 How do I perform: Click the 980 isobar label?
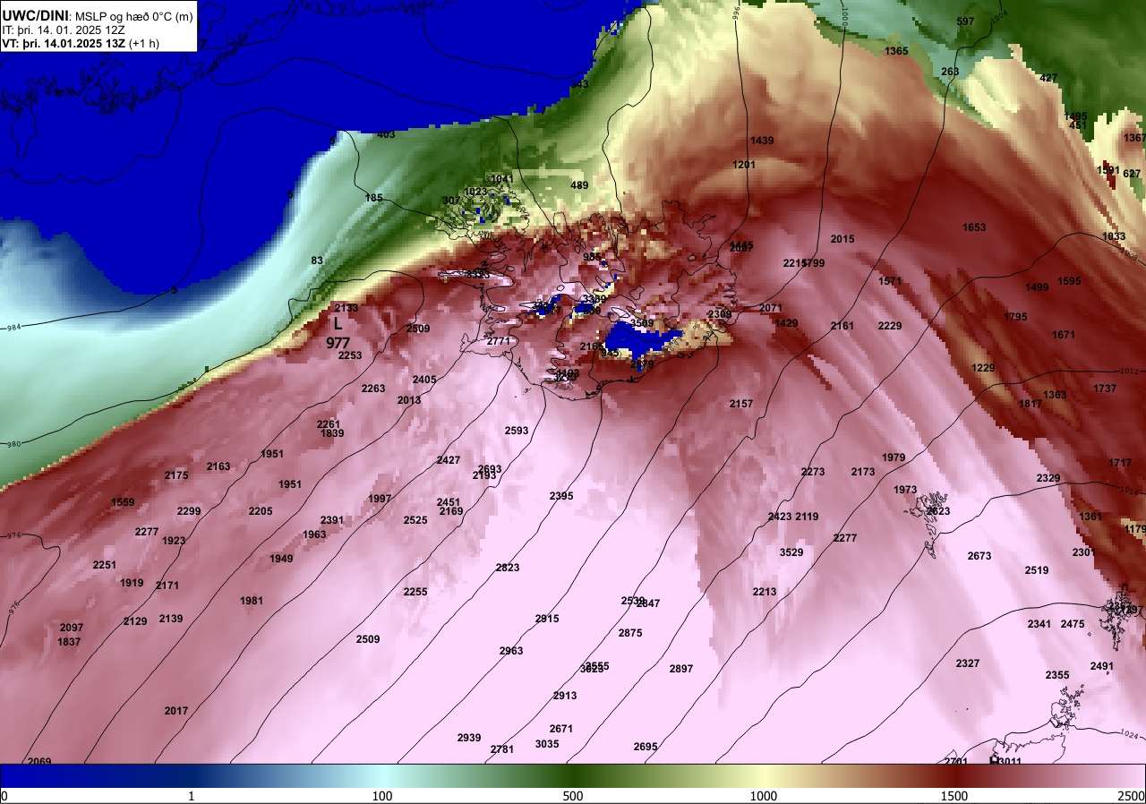13,444
